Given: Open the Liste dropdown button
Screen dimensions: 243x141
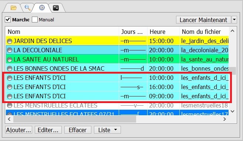Looking at the screenshot, I should tap(107, 130).
